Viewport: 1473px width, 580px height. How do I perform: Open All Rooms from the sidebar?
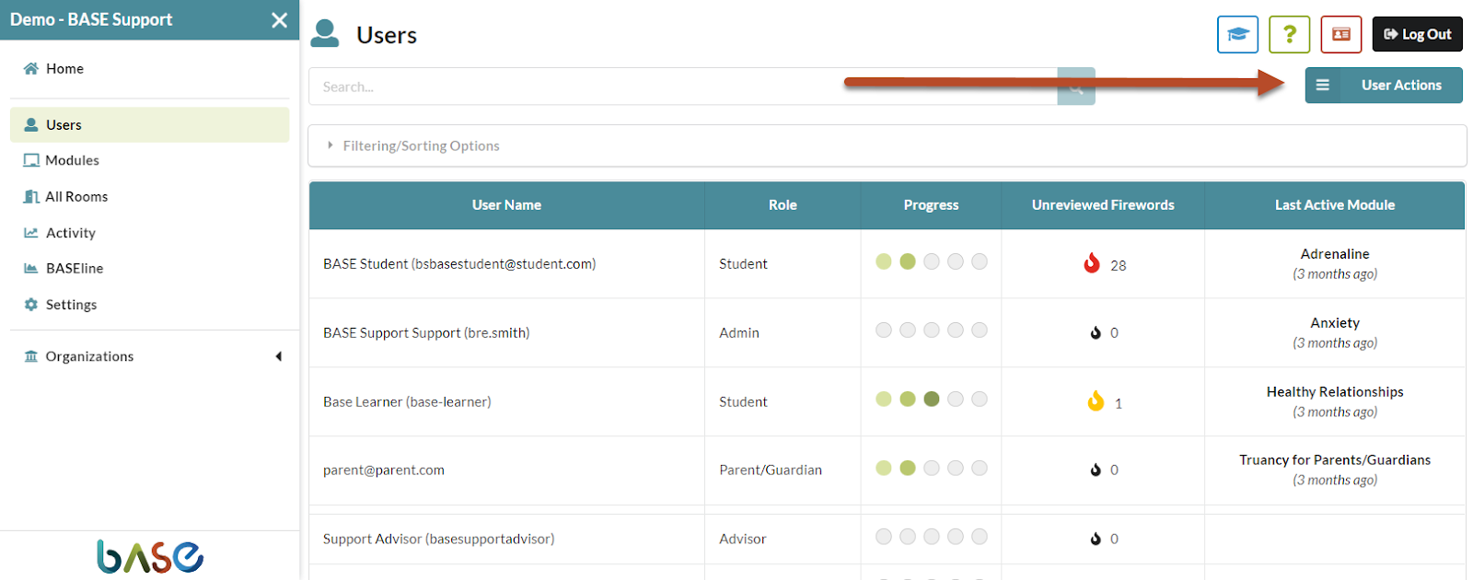click(x=76, y=196)
